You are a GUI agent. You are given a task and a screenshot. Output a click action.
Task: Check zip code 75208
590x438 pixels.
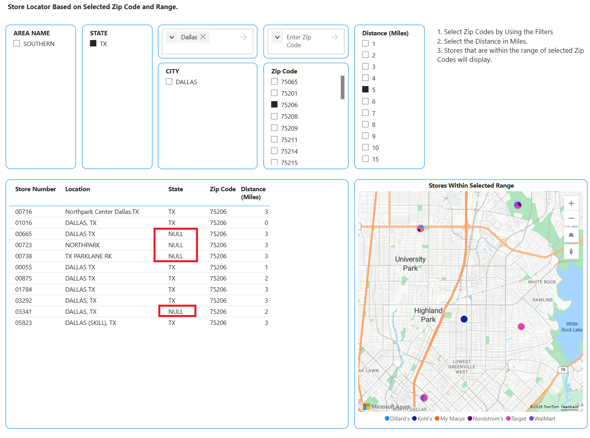pos(274,116)
